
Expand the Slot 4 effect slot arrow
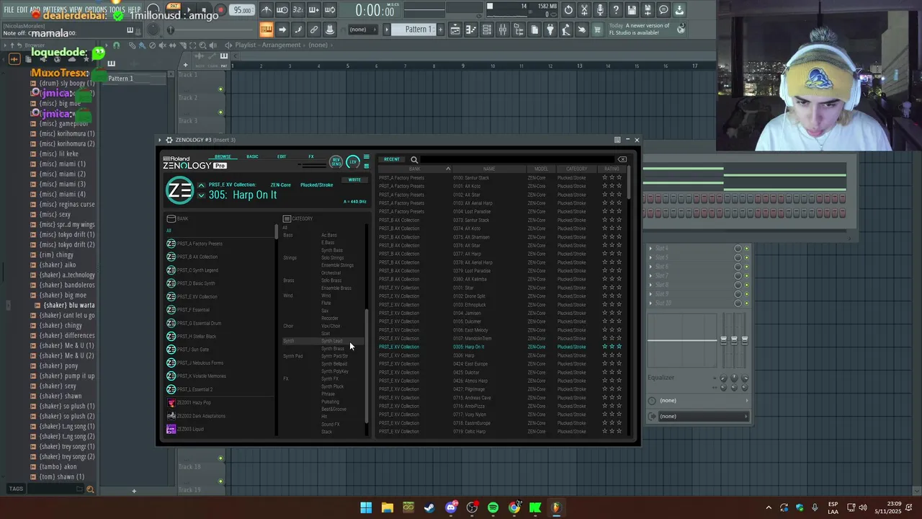[x=650, y=249]
